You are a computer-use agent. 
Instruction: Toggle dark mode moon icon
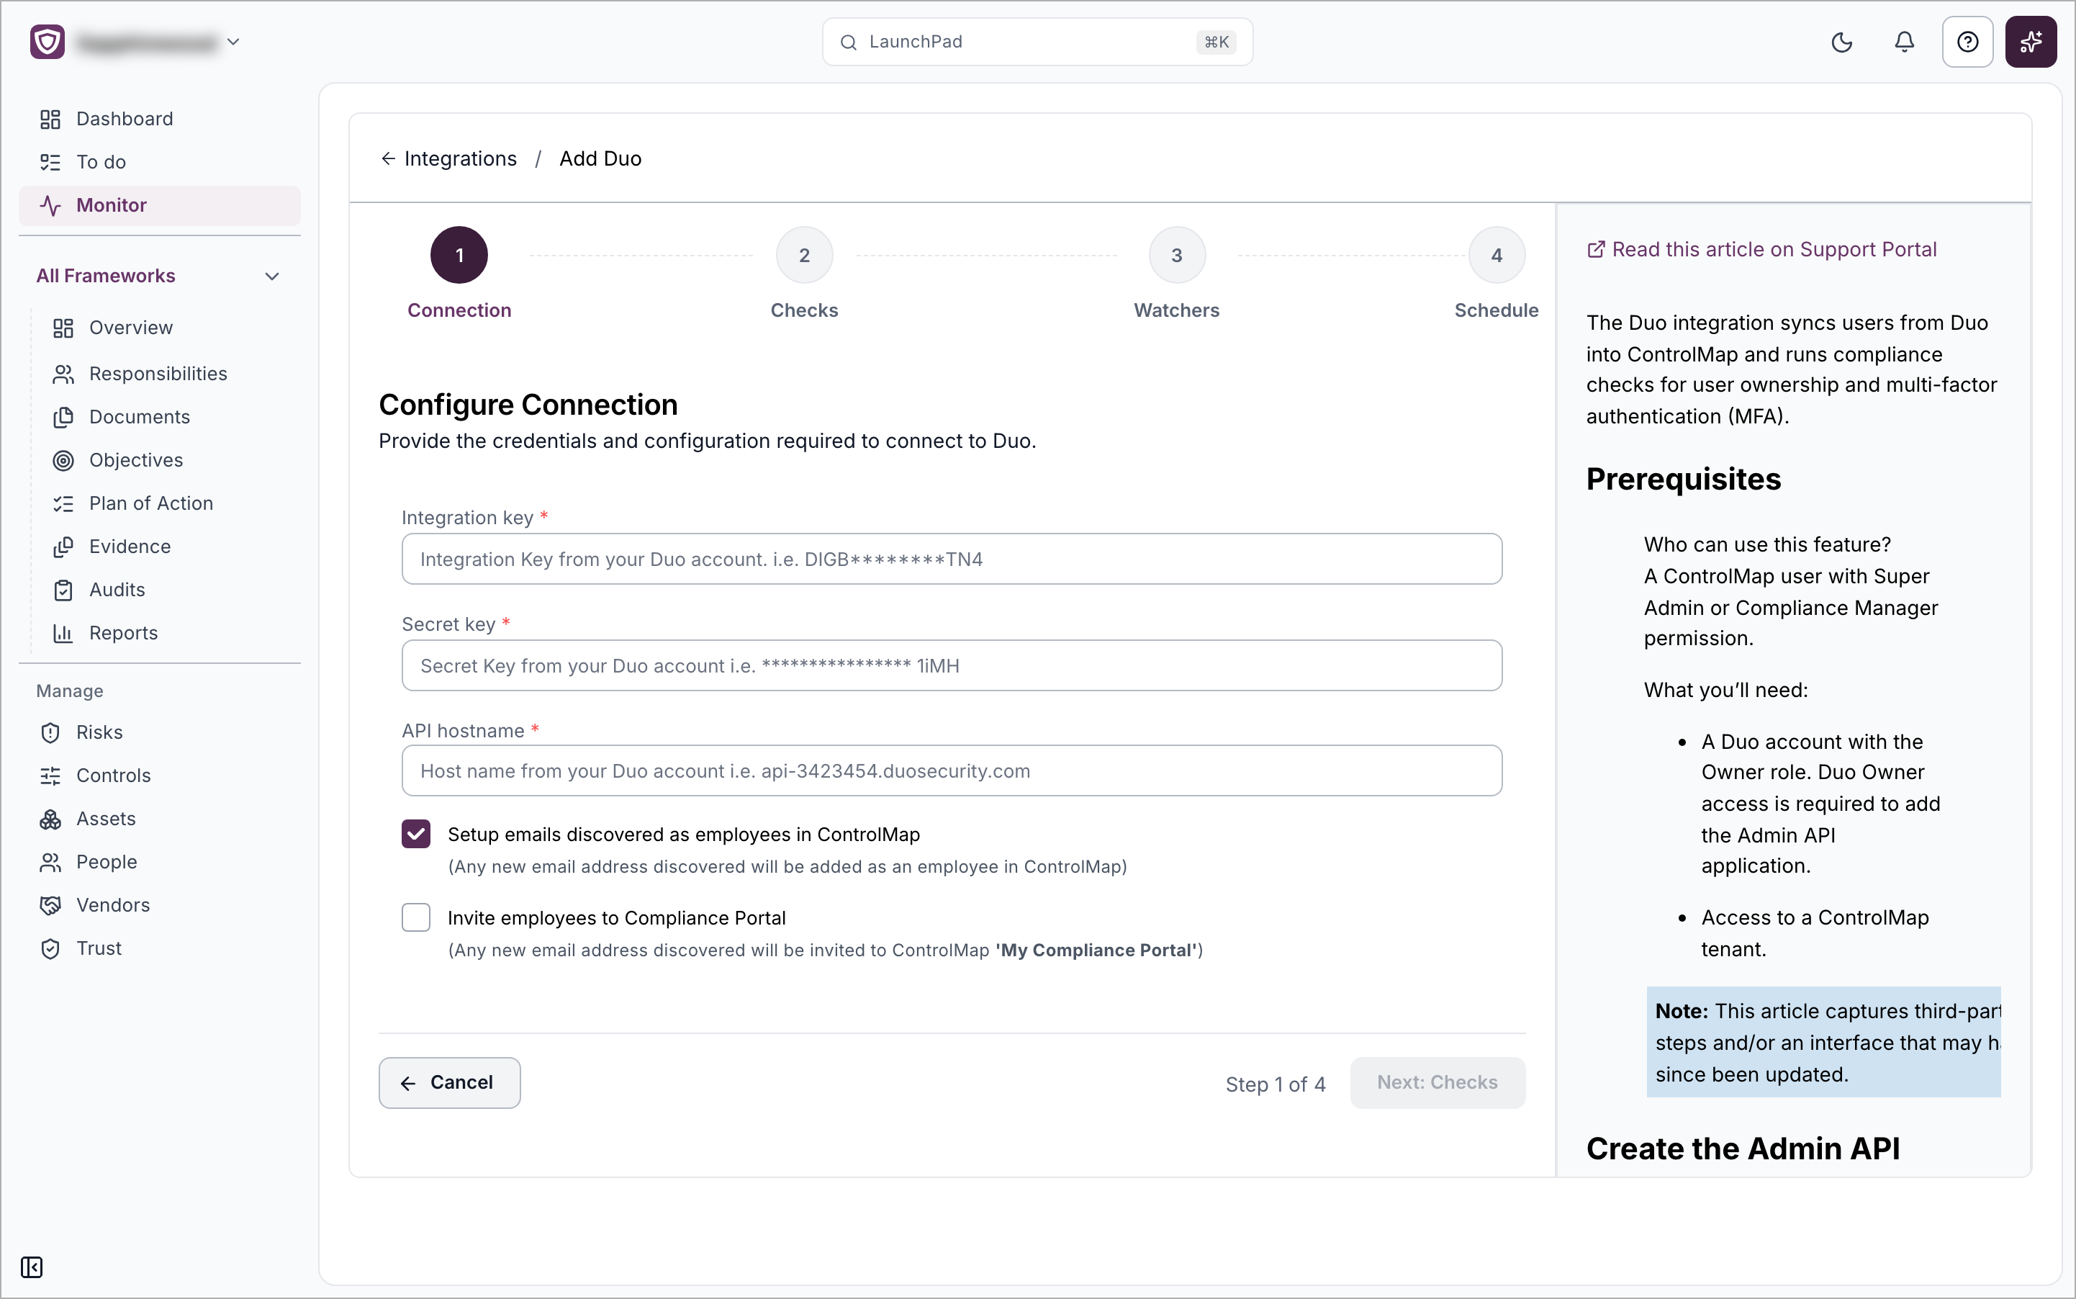(x=1841, y=42)
